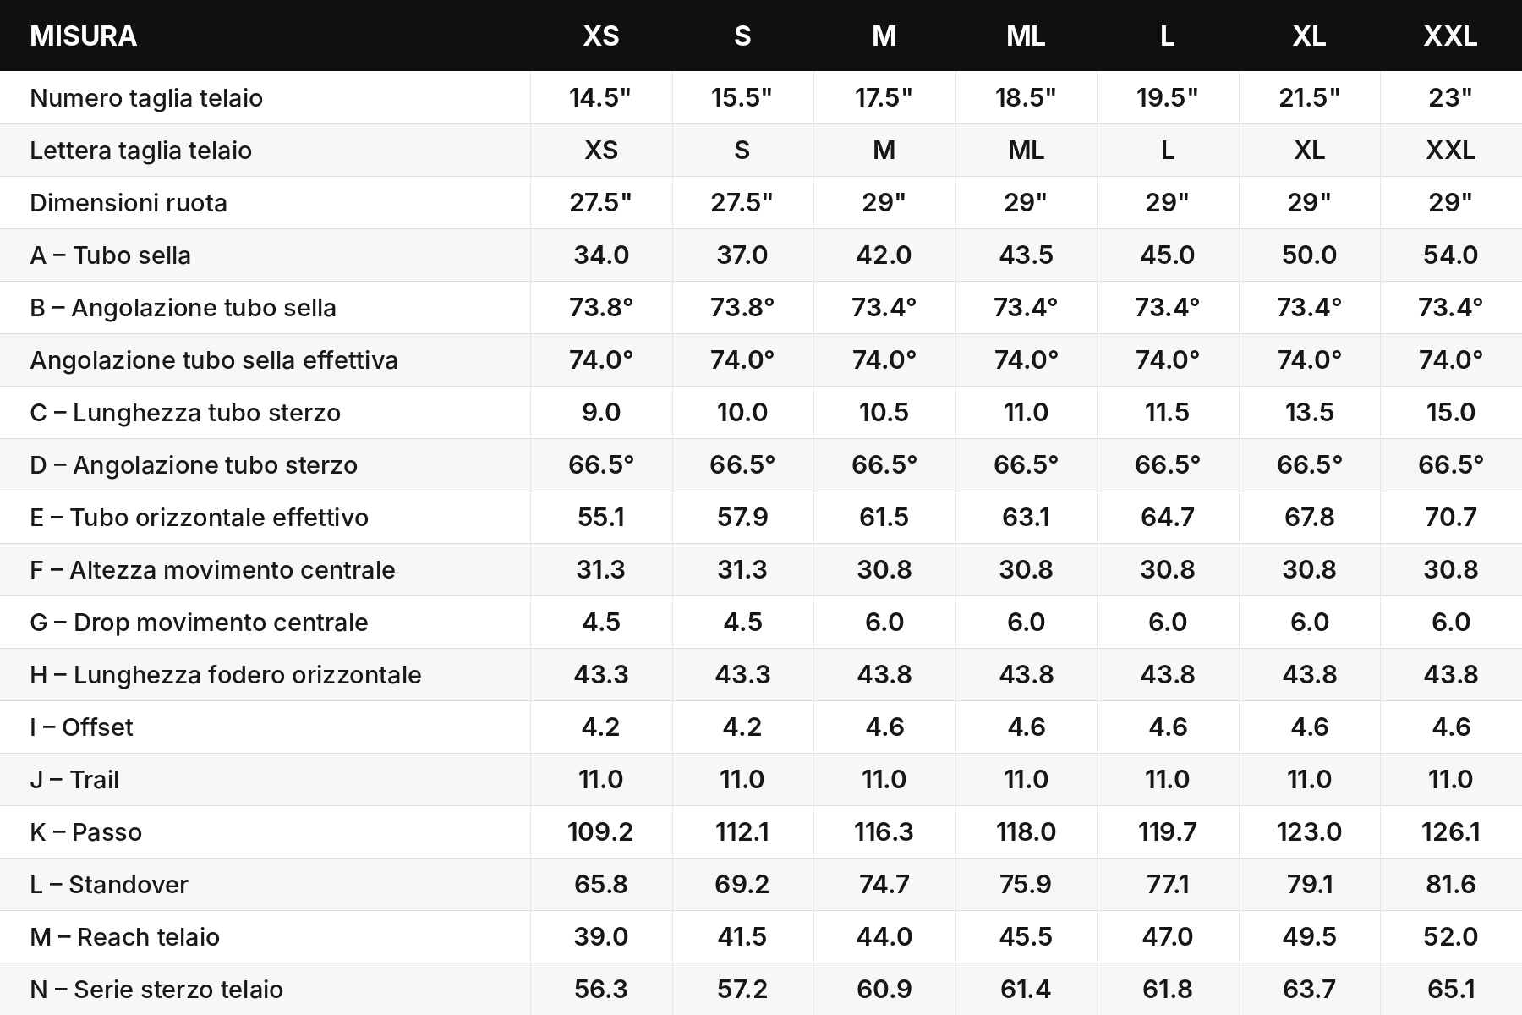This screenshot has height=1015, width=1522.
Task: Click the B – Angolazione tubo sella label
Action: pyautogui.click(x=183, y=308)
